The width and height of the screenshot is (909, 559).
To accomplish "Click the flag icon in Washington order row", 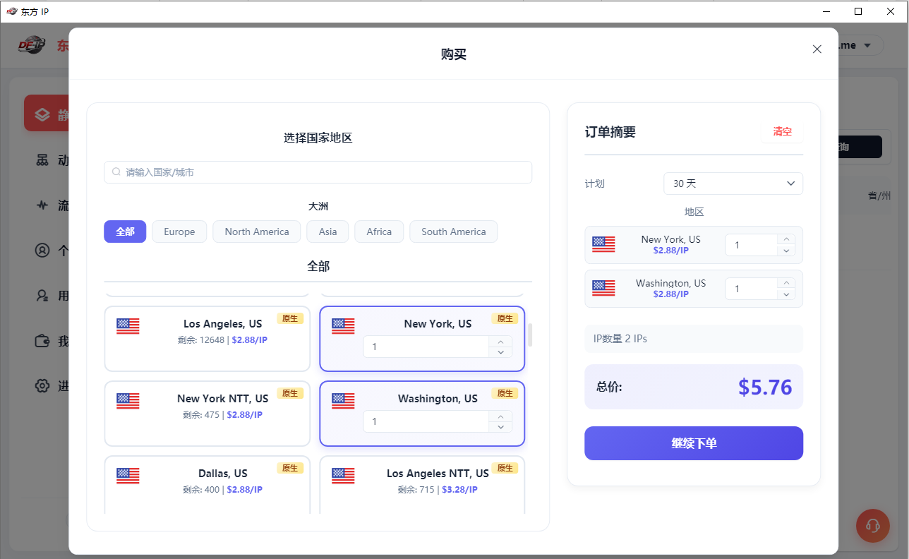I will tap(603, 288).
